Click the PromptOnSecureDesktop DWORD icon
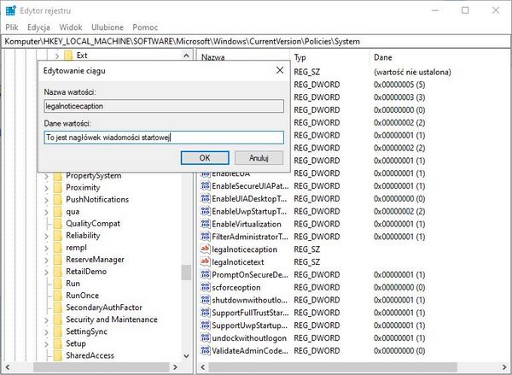 [205, 275]
